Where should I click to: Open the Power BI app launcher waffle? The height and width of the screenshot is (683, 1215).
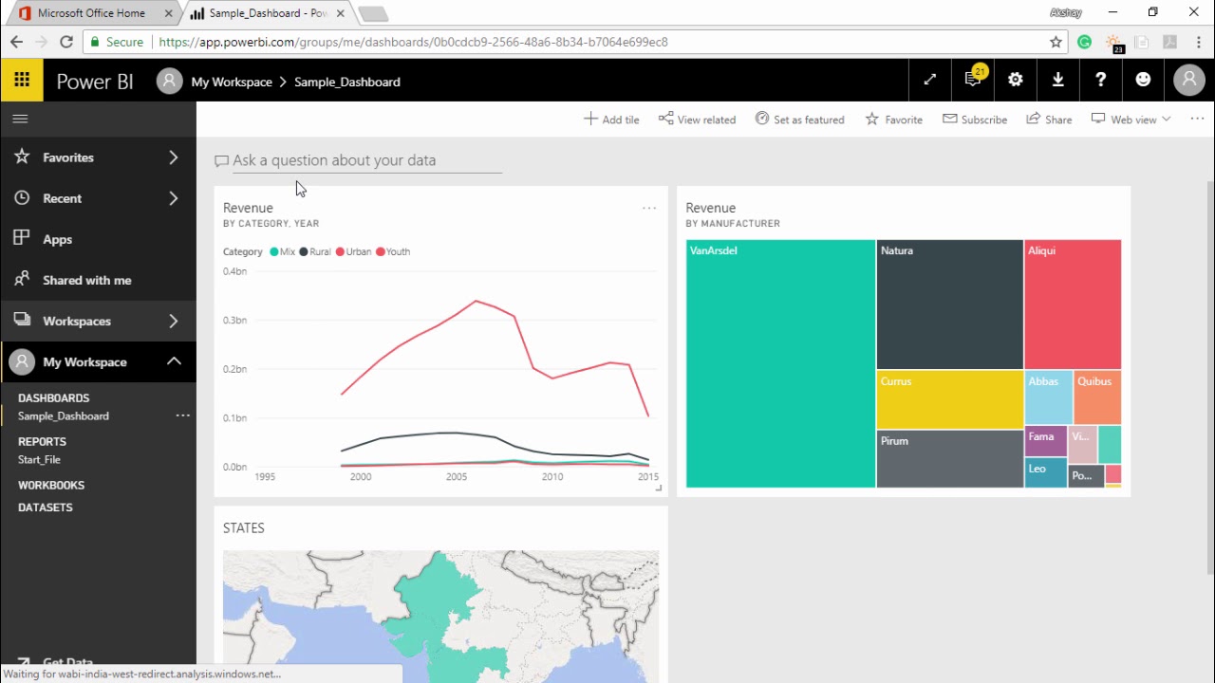21,81
